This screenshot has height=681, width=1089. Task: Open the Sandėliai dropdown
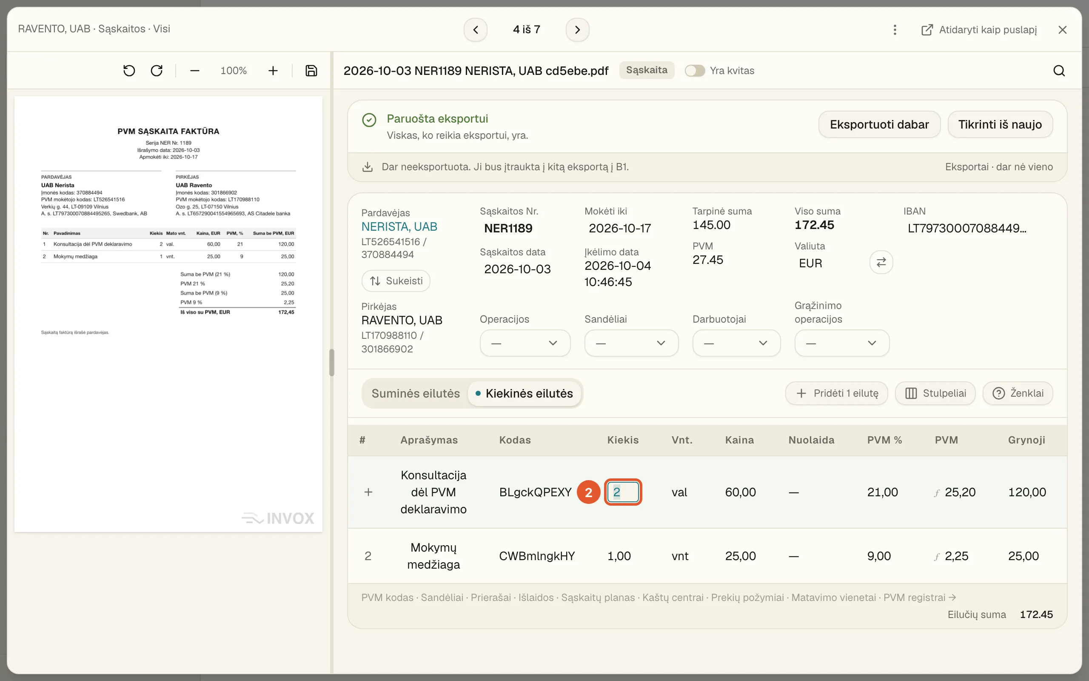pos(631,343)
